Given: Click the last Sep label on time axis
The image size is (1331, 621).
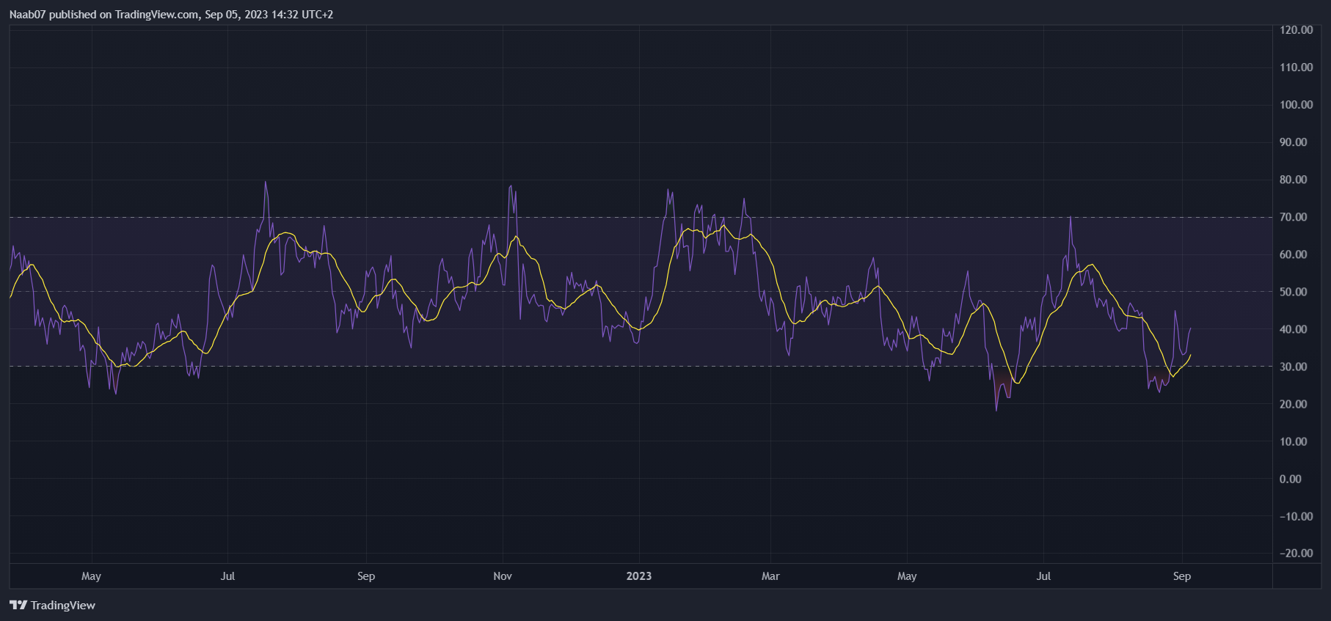Looking at the screenshot, I should (x=1182, y=576).
